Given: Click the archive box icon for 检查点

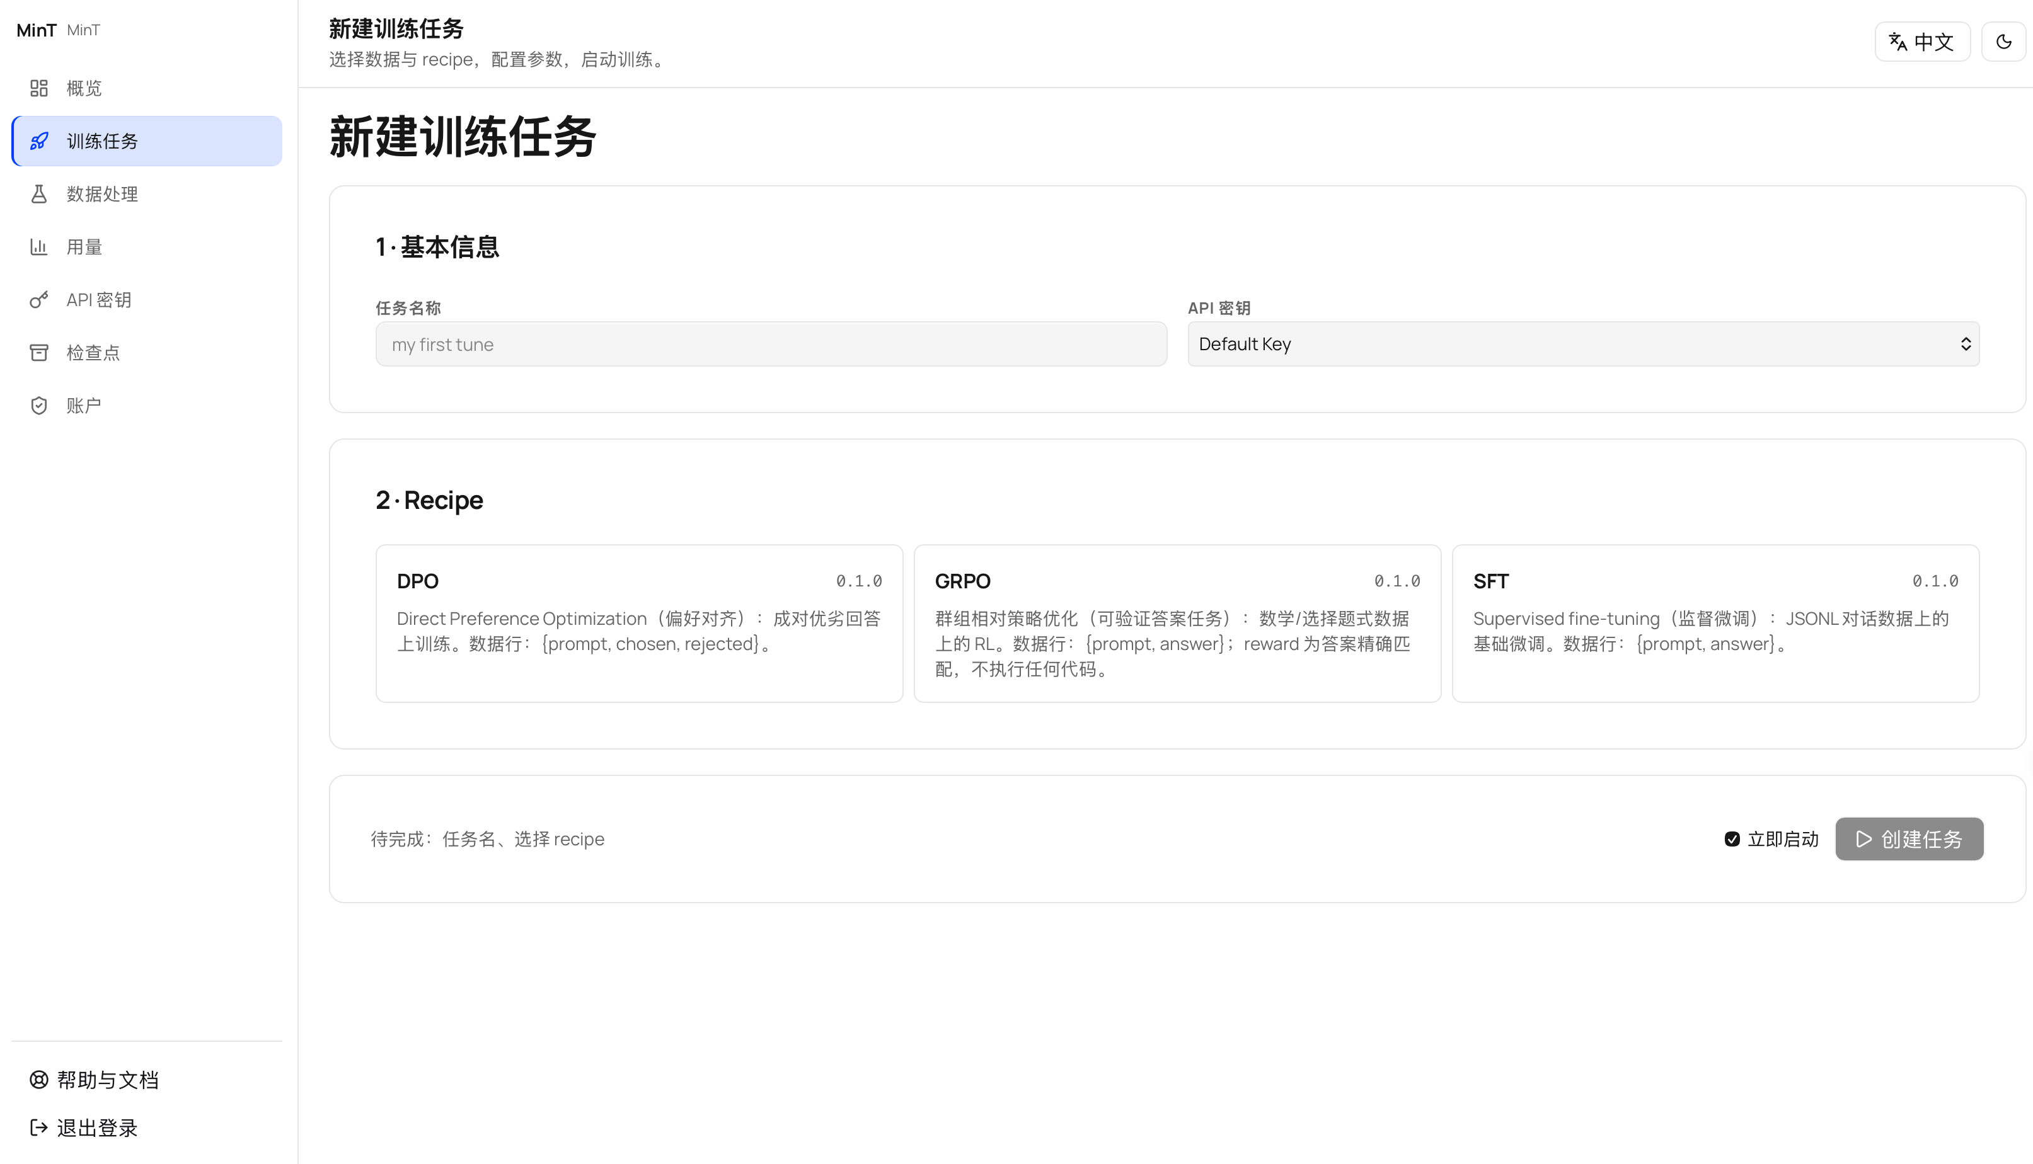Looking at the screenshot, I should point(38,353).
